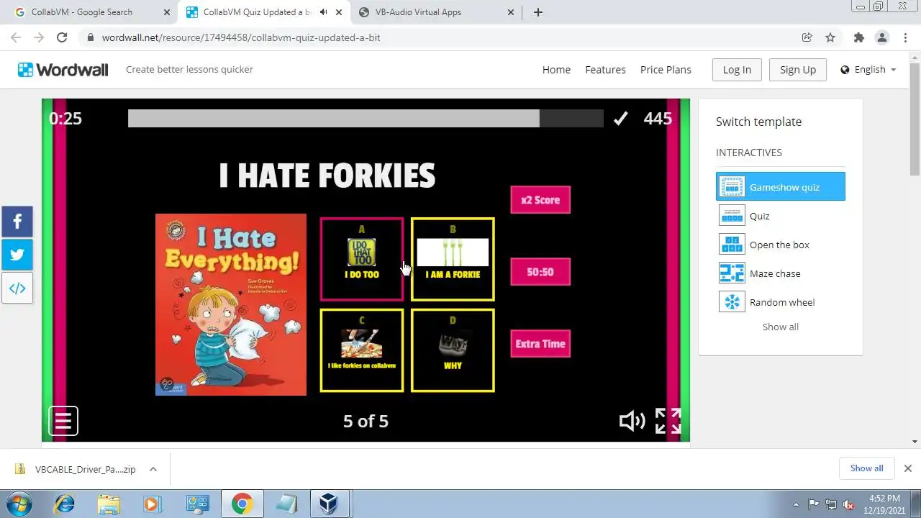Switch to Random wheel template
Viewport: 921px width, 518px height.
pos(781,302)
